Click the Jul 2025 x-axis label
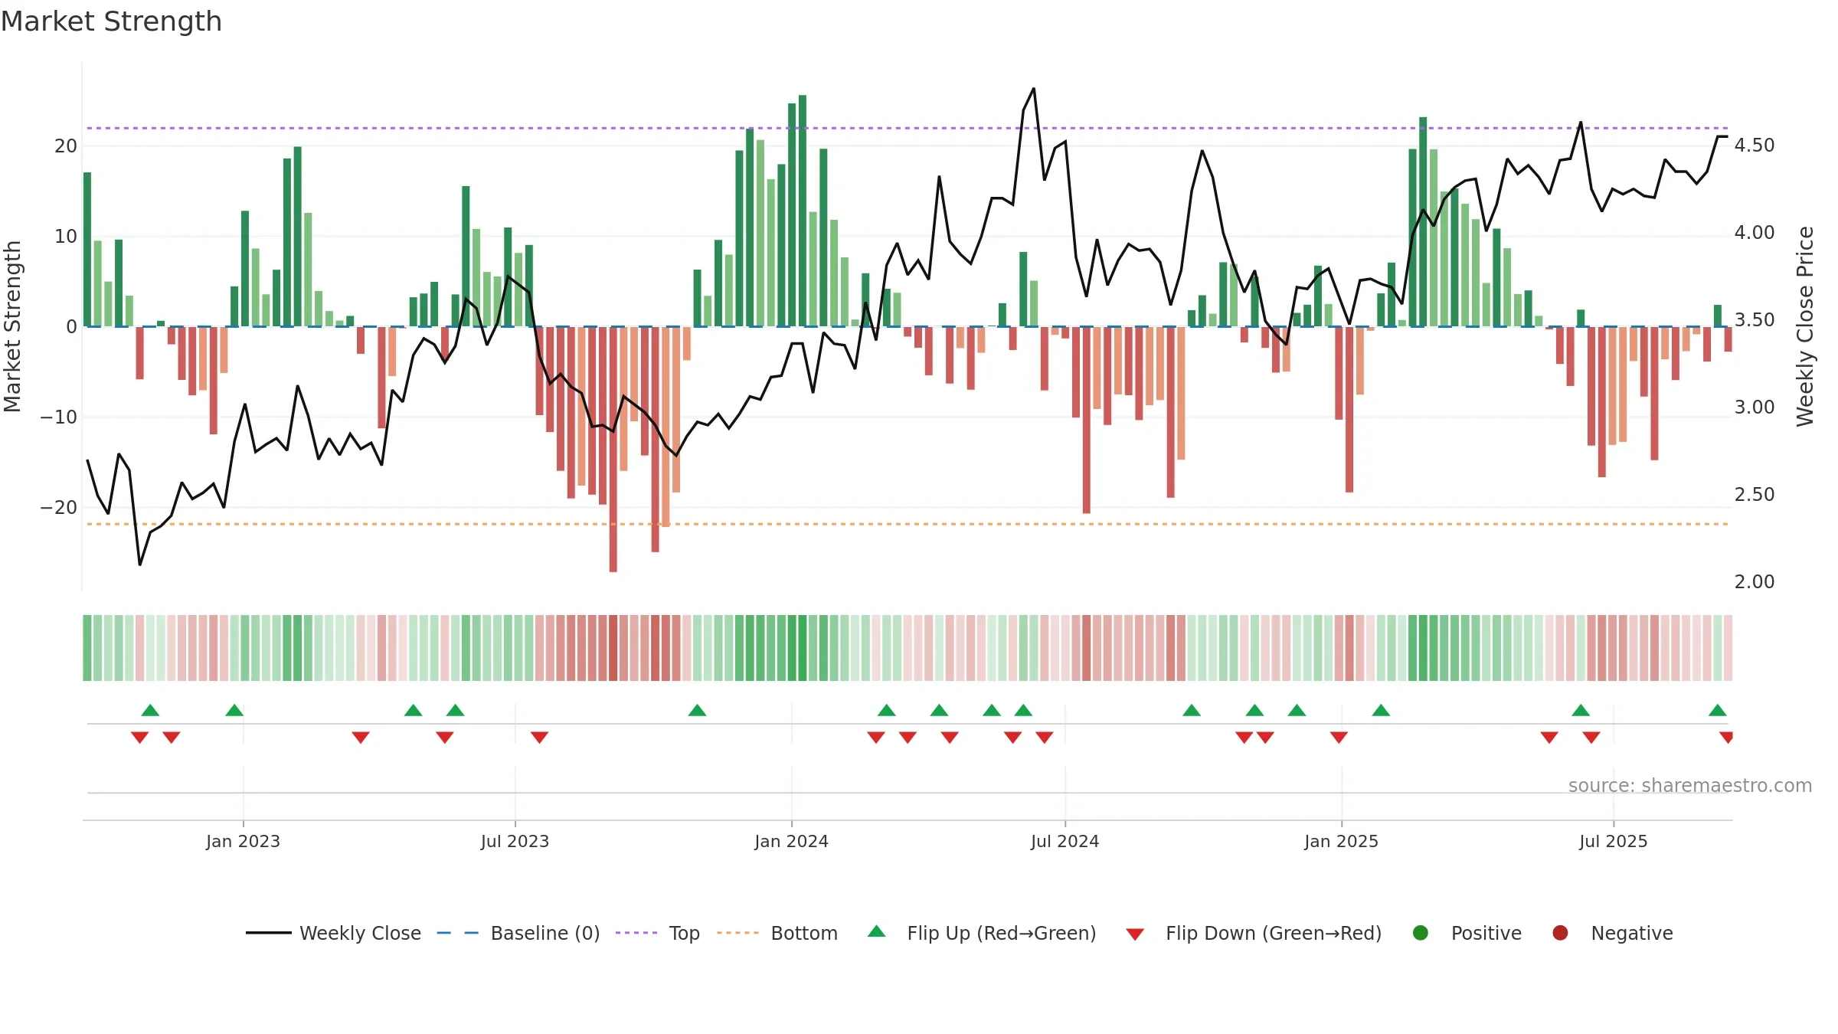This screenshot has width=1838, height=1034. (x=1613, y=841)
